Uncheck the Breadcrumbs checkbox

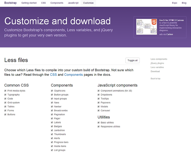click(x=52, y=110)
